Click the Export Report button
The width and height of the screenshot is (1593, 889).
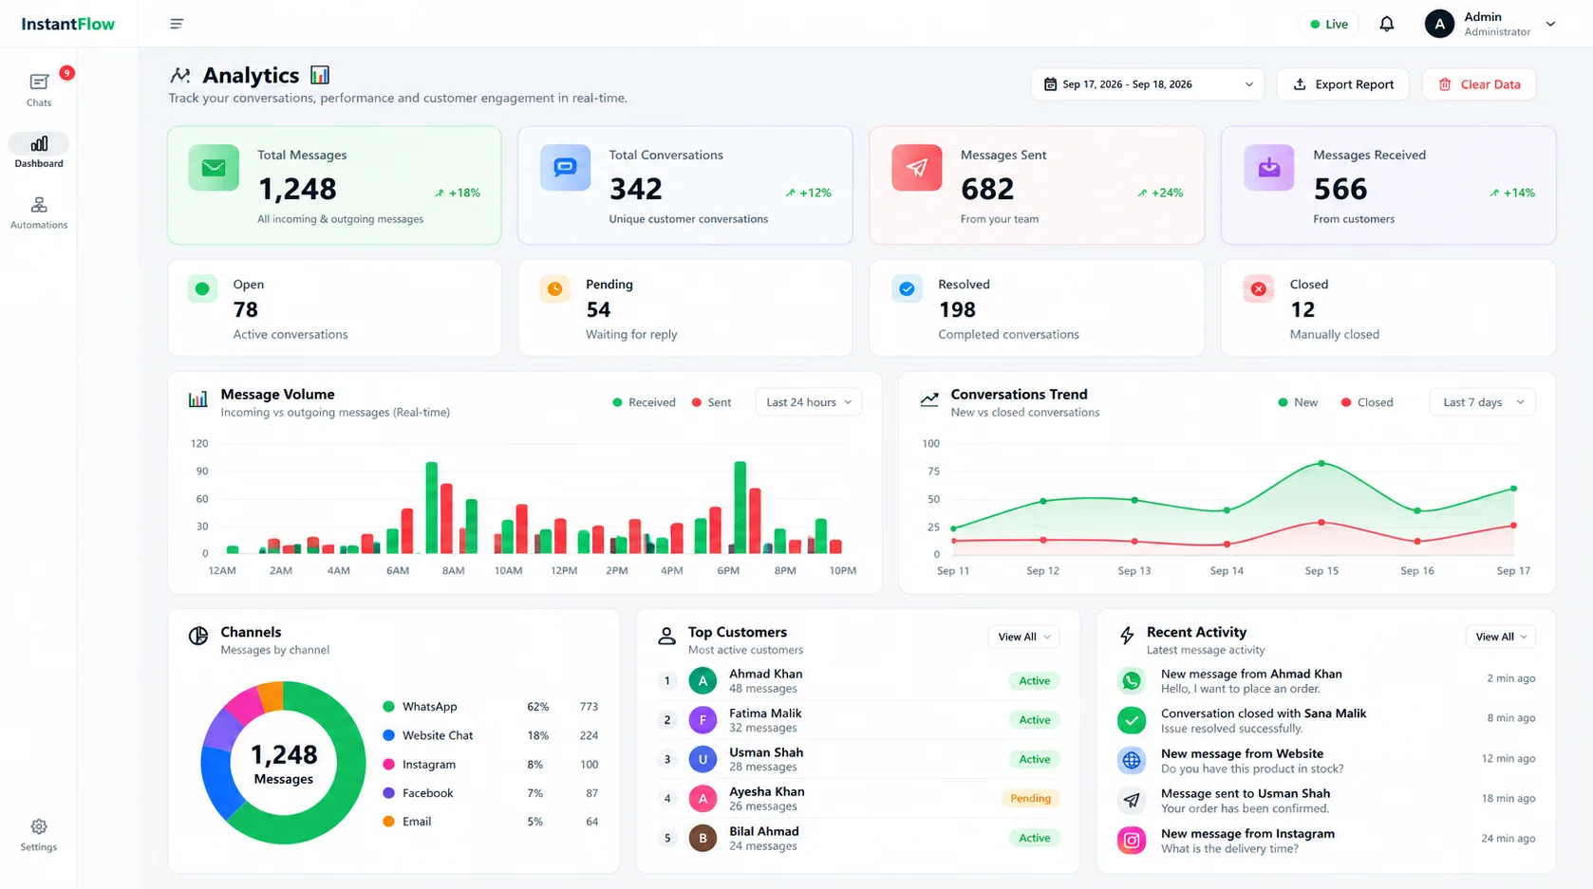pyautogui.click(x=1342, y=84)
